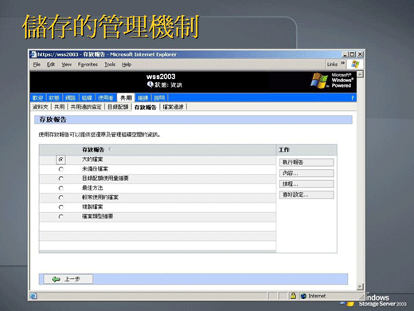
Task: Open the Tools menu
Action: point(110,65)
